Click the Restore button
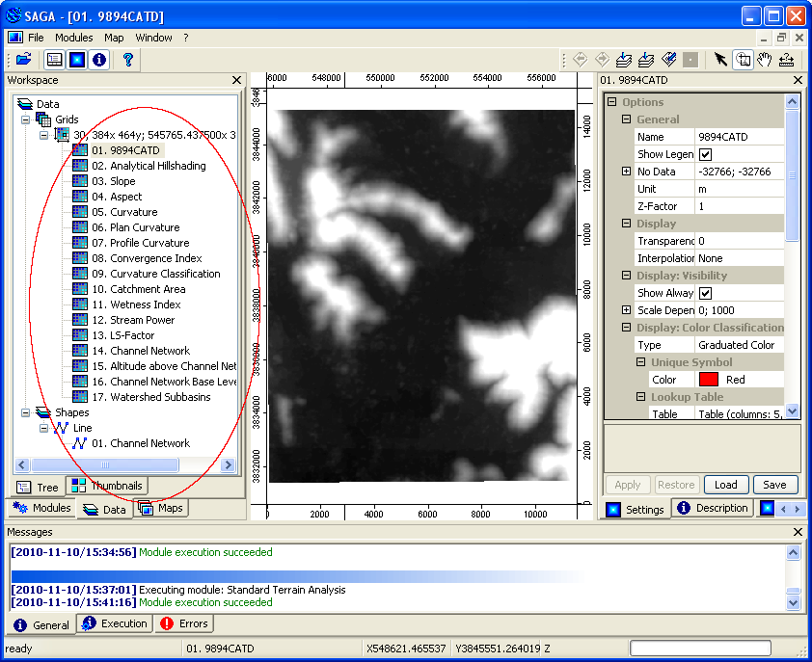This screenshot has height=662, width=812. click(x=676, y=485)
